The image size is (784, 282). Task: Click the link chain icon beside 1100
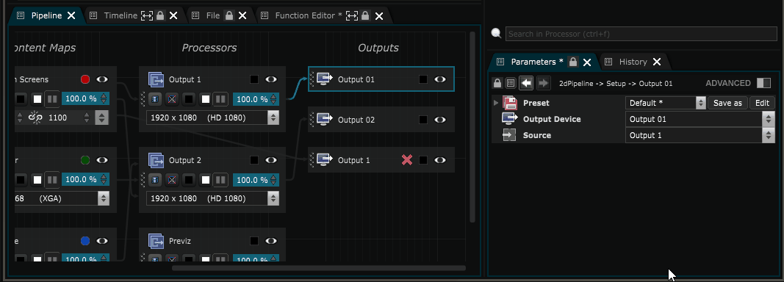35,118
